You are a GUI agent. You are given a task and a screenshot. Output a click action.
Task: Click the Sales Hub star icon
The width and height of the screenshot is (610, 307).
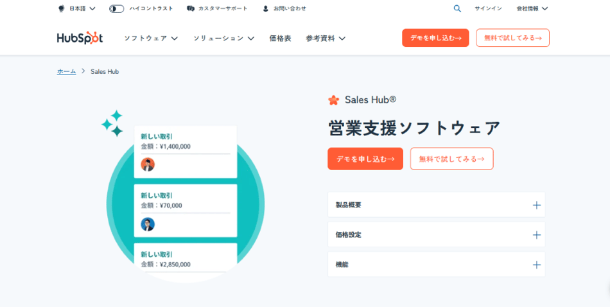click(x=333, y=100)
